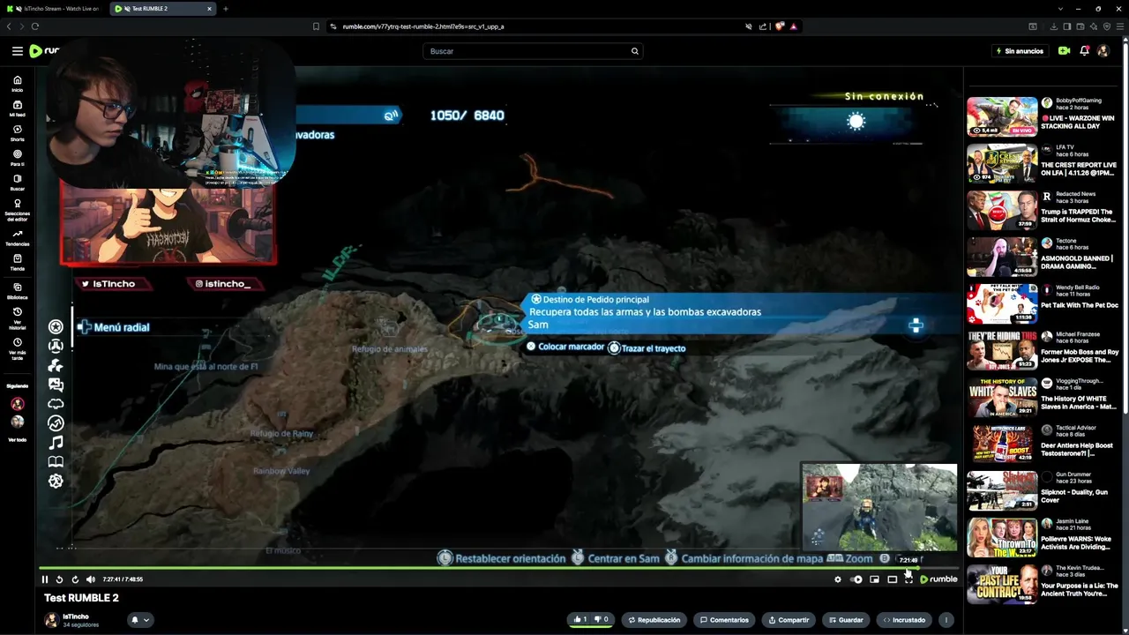Open a new browser tab
1129x635 pixels.
click(225, 9)
